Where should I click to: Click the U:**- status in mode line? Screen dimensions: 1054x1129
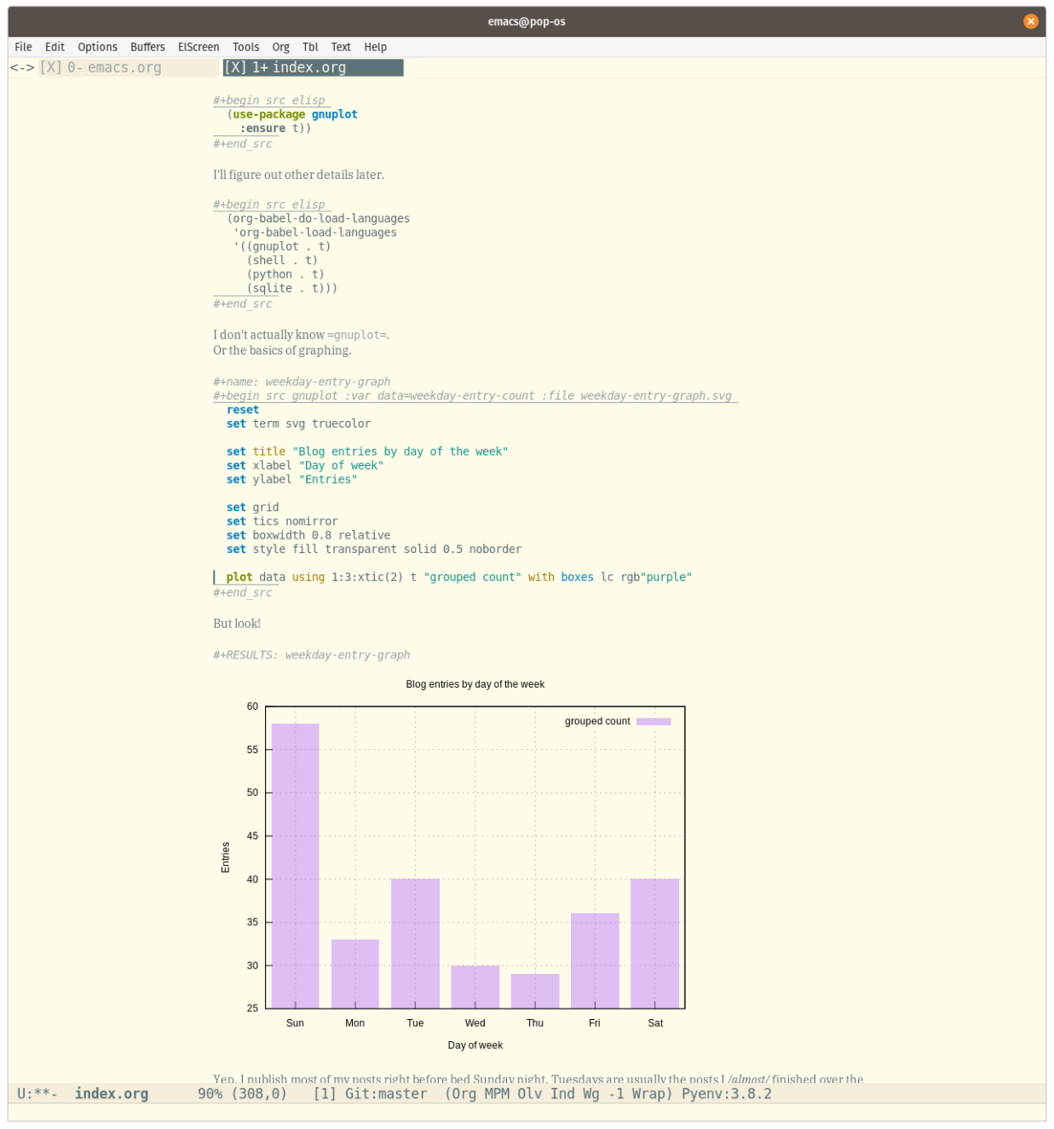[37, 1094]
